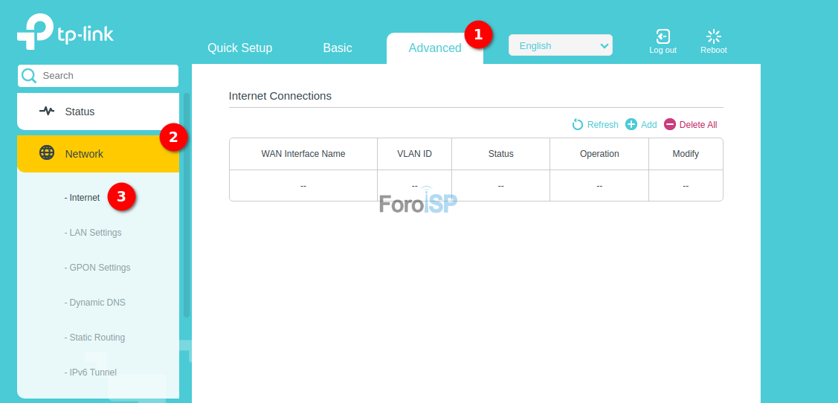Click the Delete All minus icon
Screen dimensions: 838x403
click(670, 124)
